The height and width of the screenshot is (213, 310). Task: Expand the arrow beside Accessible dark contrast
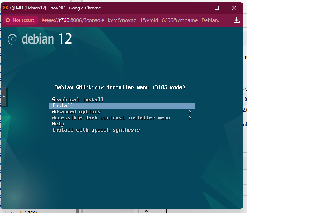click(190, 118)
